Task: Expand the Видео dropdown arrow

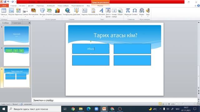Action: 142,16
